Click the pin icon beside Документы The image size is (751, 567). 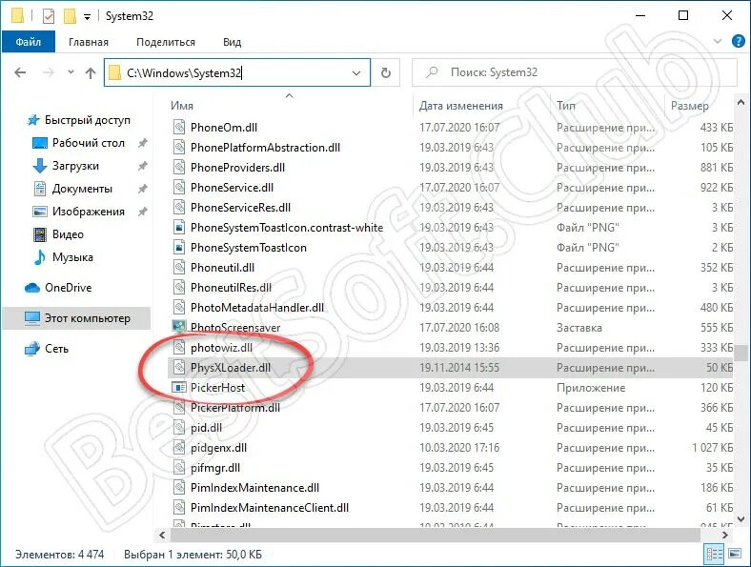coord(142,189)
